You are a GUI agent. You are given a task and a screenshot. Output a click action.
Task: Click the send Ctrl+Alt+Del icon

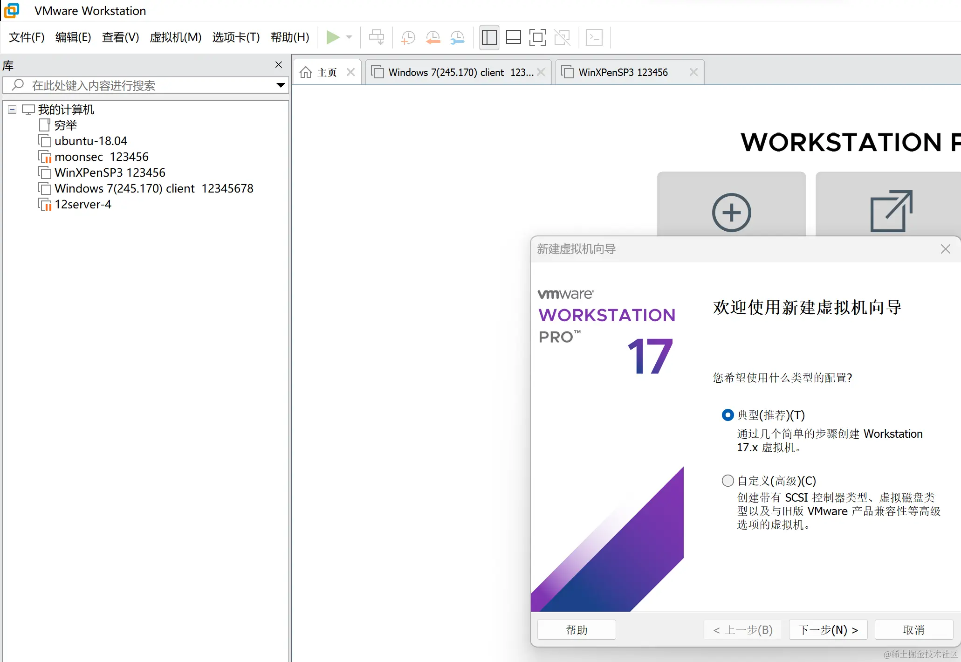click(x=376, y=37)
